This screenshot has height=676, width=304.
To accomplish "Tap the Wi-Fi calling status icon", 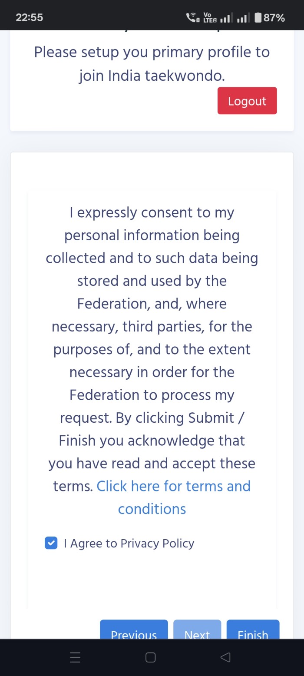I will [x=192, y=17].
